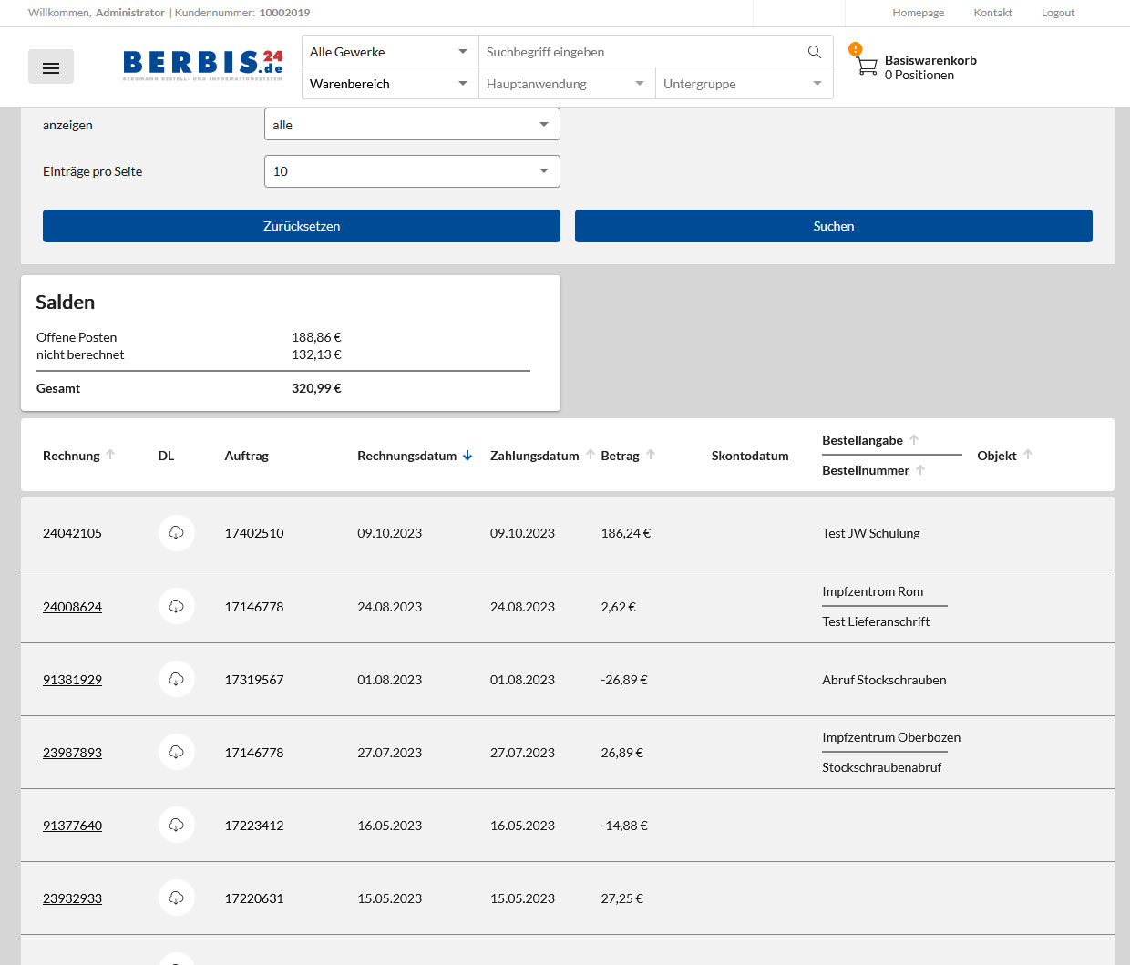Expand the anzeigen 'alle' dropdown
This screenshot has height=965, width=1130.
pos(412,125)
